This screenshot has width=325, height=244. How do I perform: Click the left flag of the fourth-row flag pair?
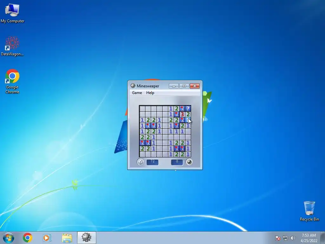click(x=148, y=125)
